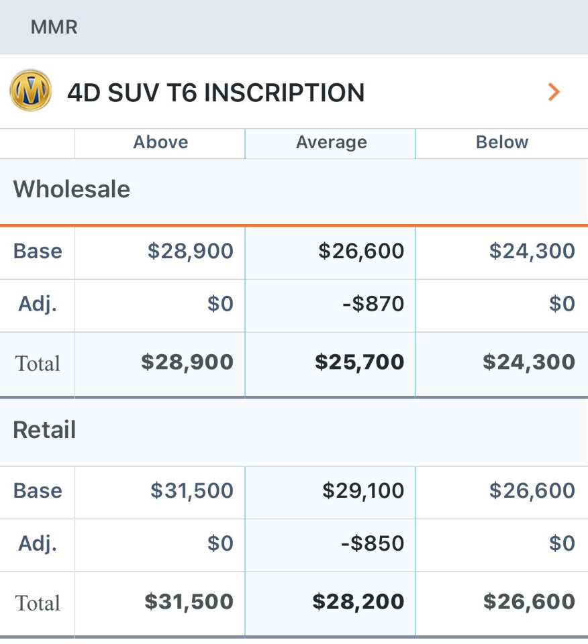The width and height of the screenshot is (588, 644).
Task: Select the Average condition column header
Action: click(331, 142)
